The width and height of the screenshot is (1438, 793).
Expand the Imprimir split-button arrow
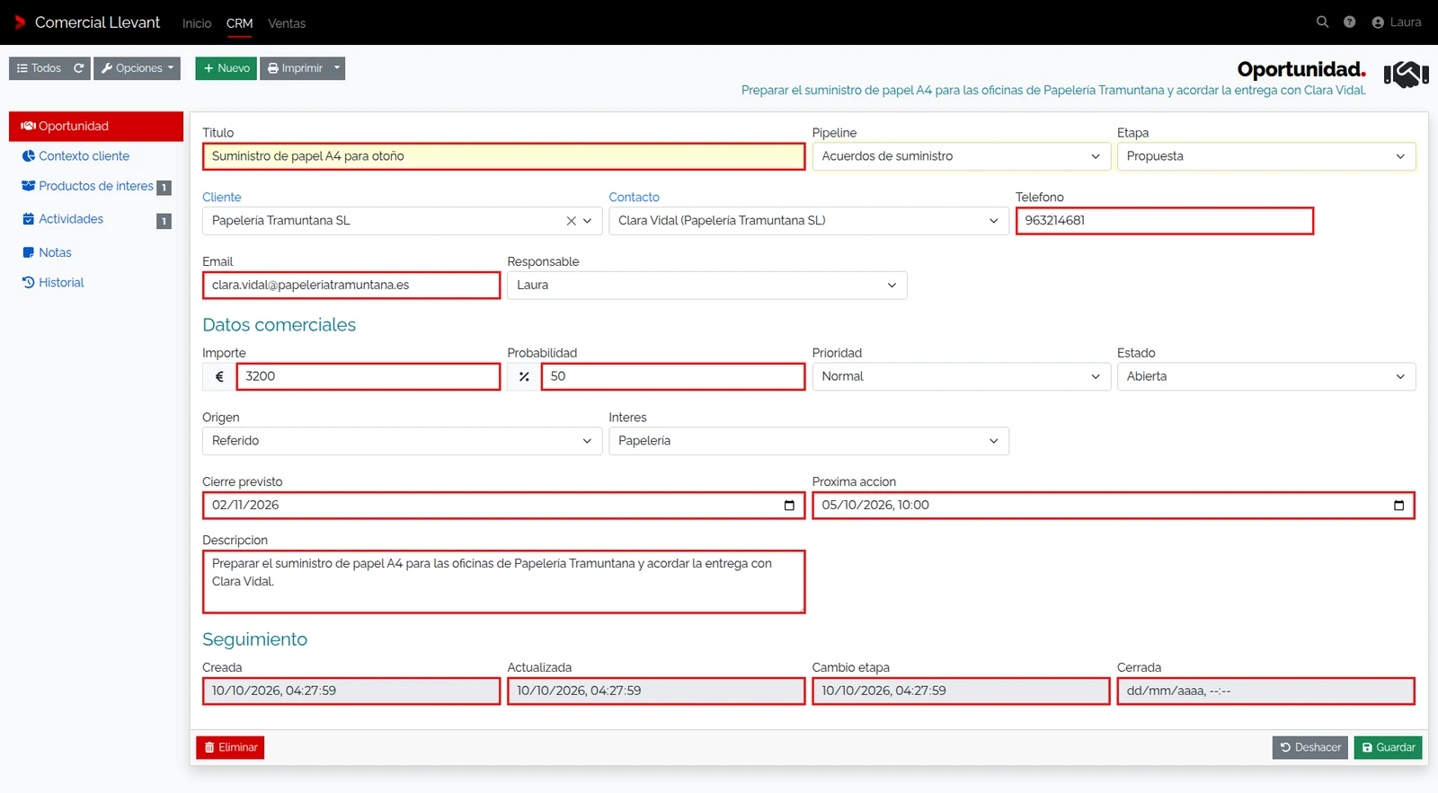pyautogui.click(x=337, y=68)
